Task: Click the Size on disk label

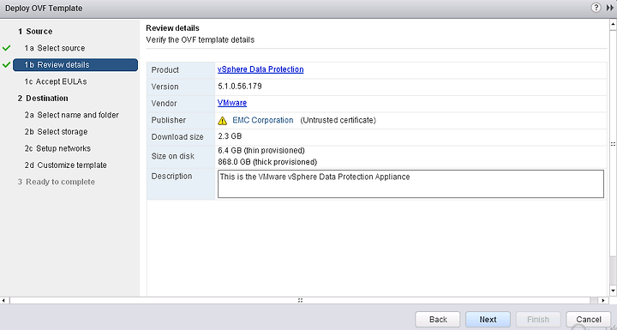Action: point(173,156)
